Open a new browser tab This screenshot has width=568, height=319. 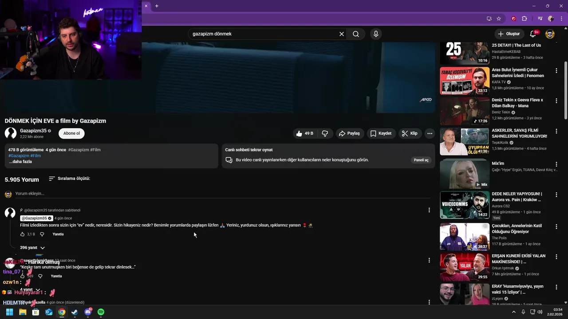pos(157,6)
